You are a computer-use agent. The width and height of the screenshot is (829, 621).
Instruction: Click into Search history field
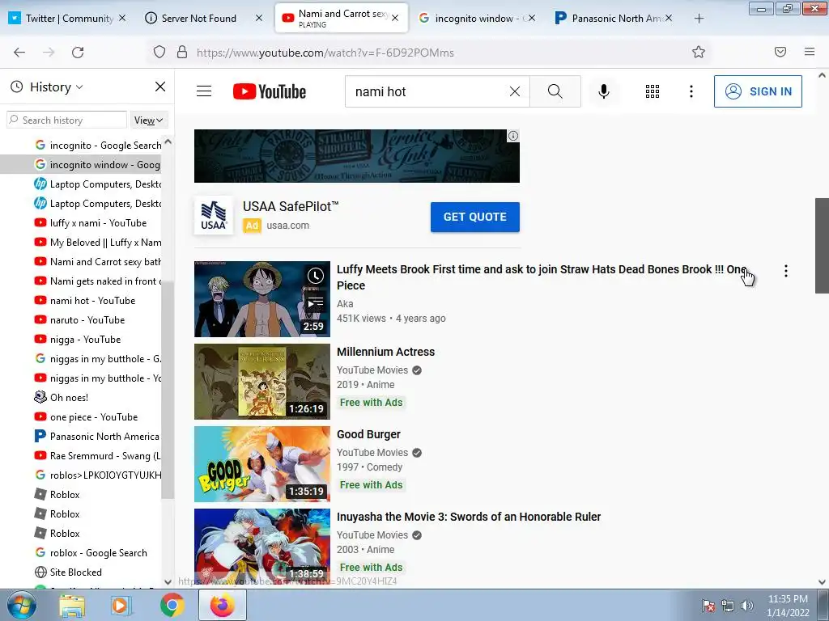(66, 120)
